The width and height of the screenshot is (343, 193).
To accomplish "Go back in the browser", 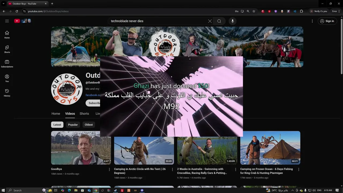I will [x=4, y=11].
